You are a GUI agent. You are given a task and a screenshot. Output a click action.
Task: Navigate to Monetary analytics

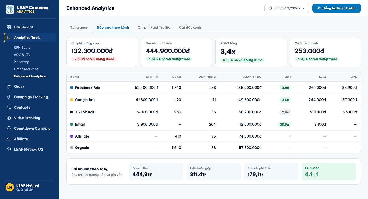21,62
